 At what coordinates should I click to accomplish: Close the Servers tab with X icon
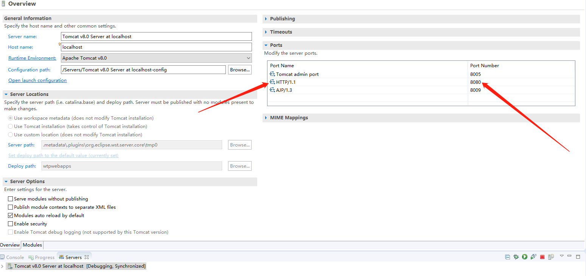coord(87,257)
